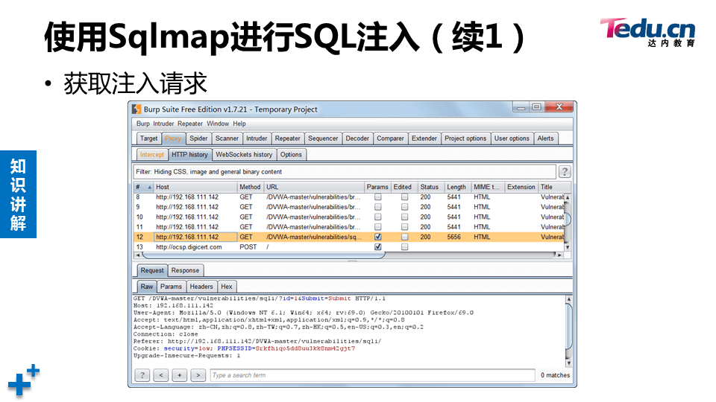The image size is (716, 402).
Task: Open the User options tab
Action: pos(512,138)
